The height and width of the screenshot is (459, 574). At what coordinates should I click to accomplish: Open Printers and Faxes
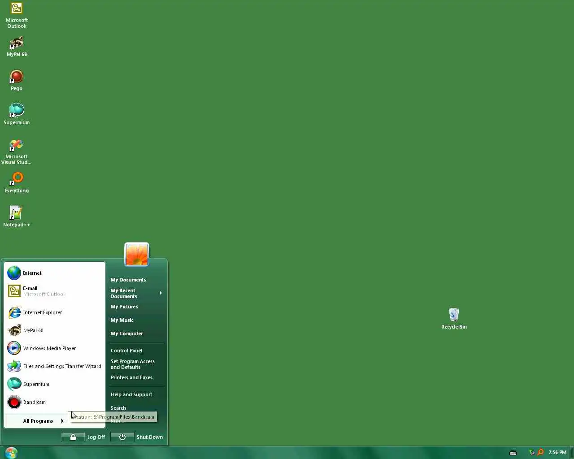coord(137,377)
